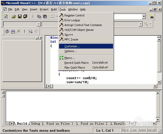Click the Paste clipboard icon
Viewport: 163px width, 134px height.
(x=45, y=16)
